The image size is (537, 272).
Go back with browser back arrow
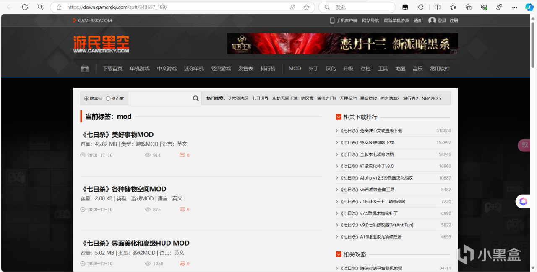10,7
